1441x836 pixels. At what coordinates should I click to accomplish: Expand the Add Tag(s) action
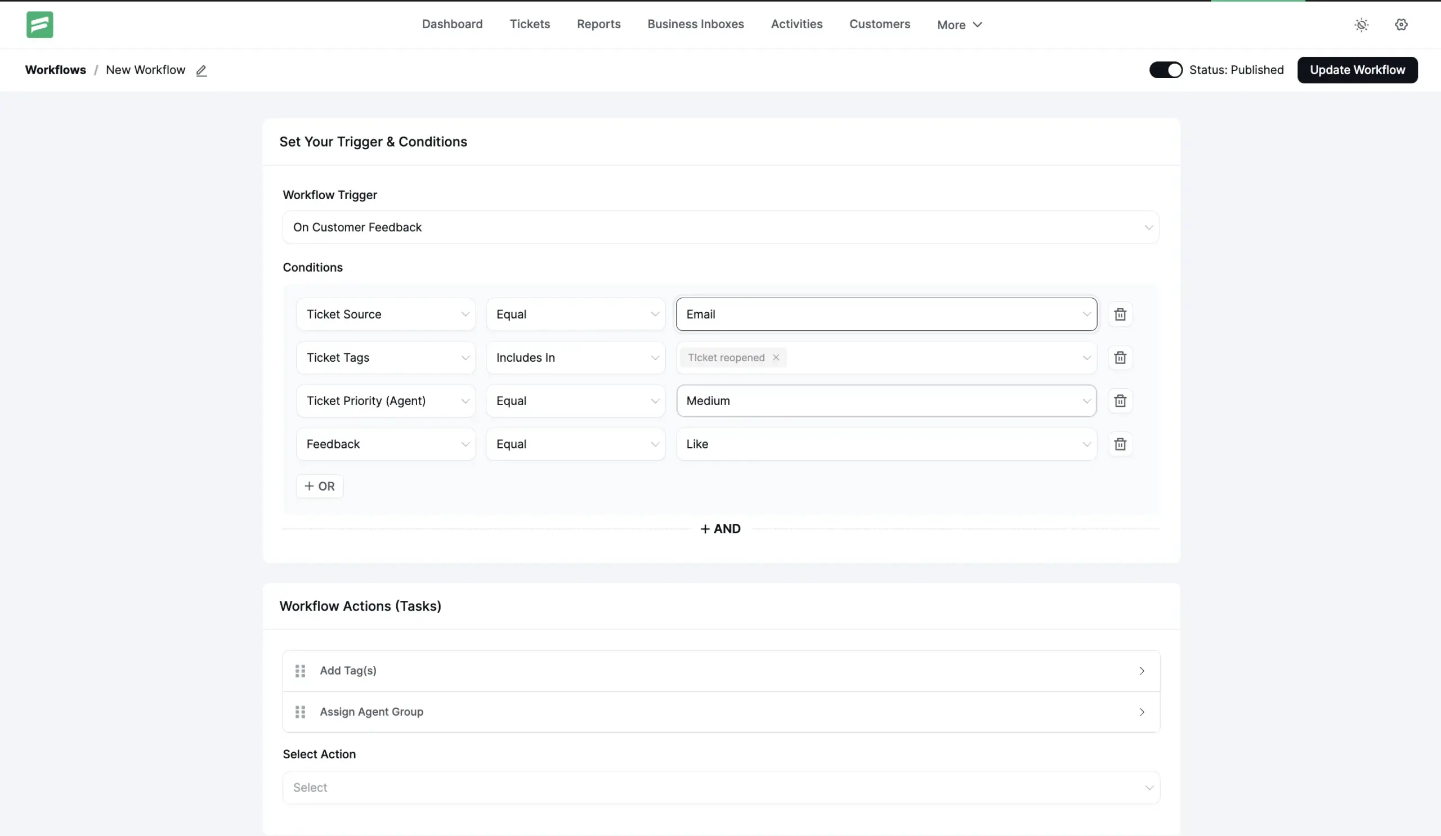[x=721, y=671]
